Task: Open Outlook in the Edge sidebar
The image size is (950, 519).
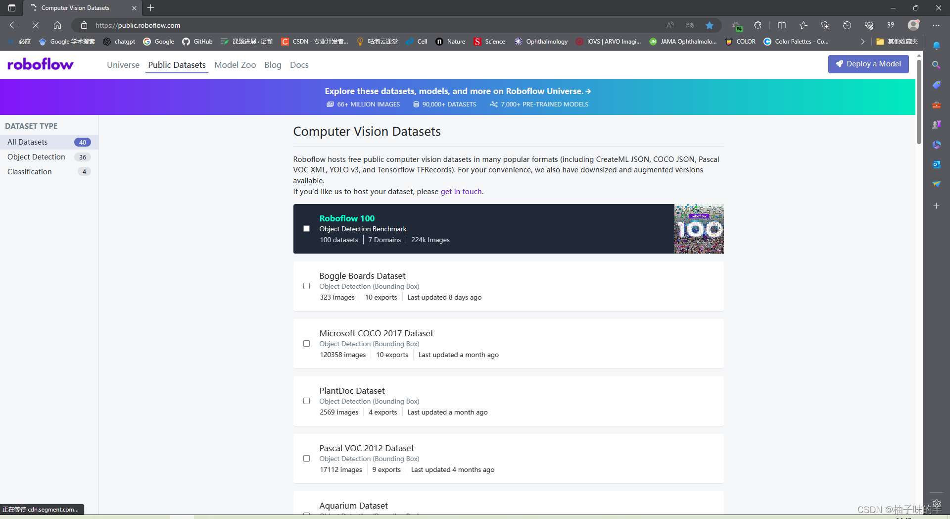Action: point(936,164)
